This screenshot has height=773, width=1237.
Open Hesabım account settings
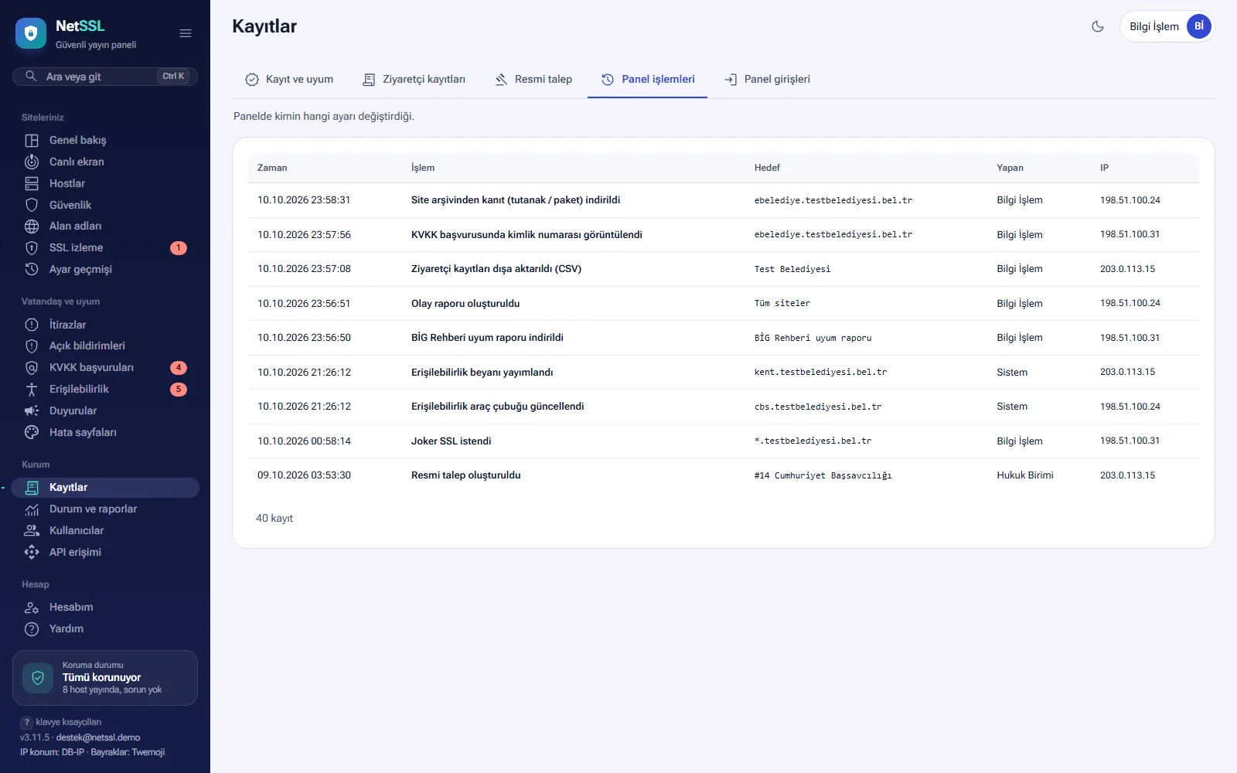click(x=105, y=608)
